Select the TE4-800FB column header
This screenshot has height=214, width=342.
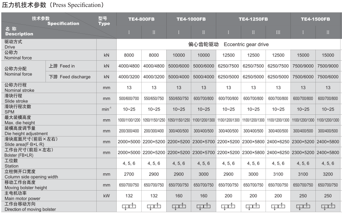pyautogui.click(x=141, y=19)
